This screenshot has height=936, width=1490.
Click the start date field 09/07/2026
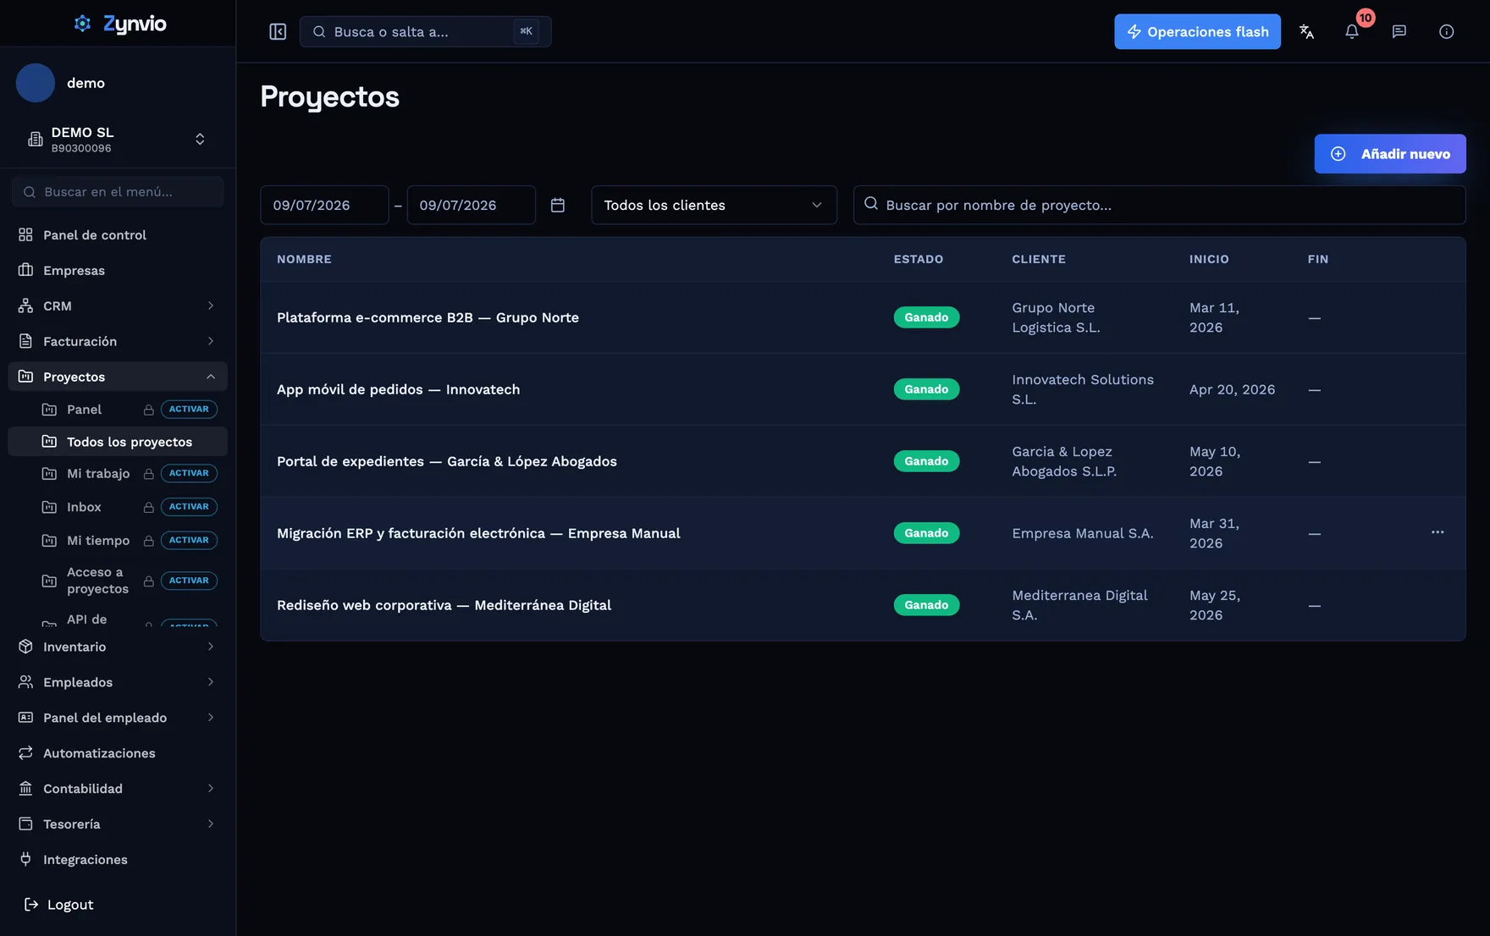point(324,205)
